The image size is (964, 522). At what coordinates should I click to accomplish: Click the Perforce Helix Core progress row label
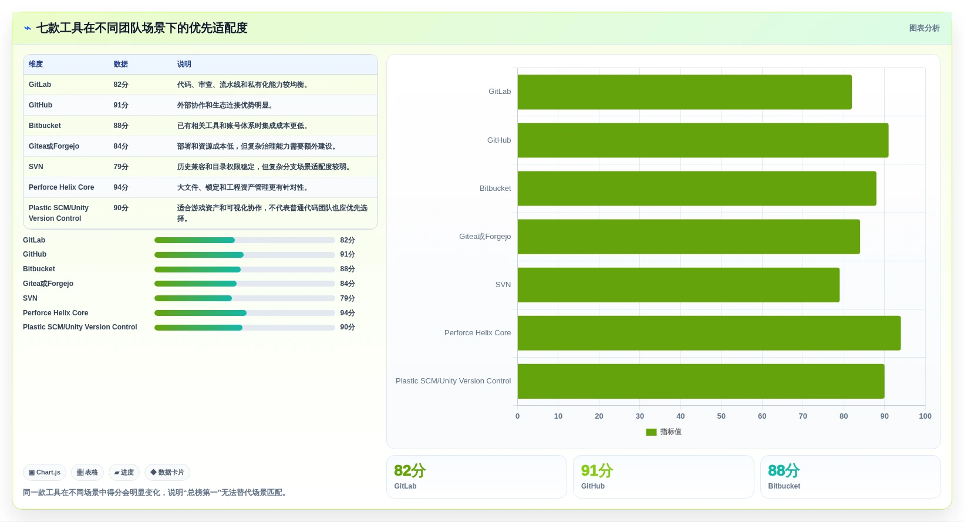[56, 313]
